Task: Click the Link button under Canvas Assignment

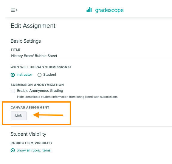Action: coord(18,116)
